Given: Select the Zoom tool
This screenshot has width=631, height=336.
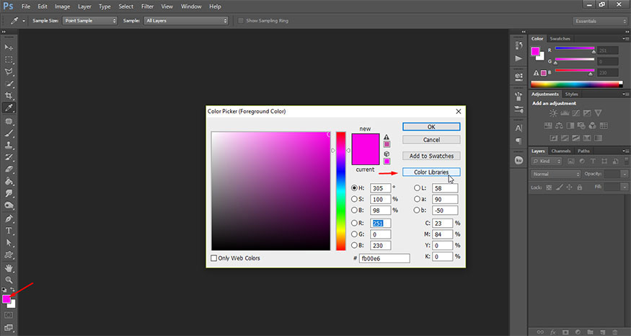Looking at the screenshot, I should tap(9, 279).
